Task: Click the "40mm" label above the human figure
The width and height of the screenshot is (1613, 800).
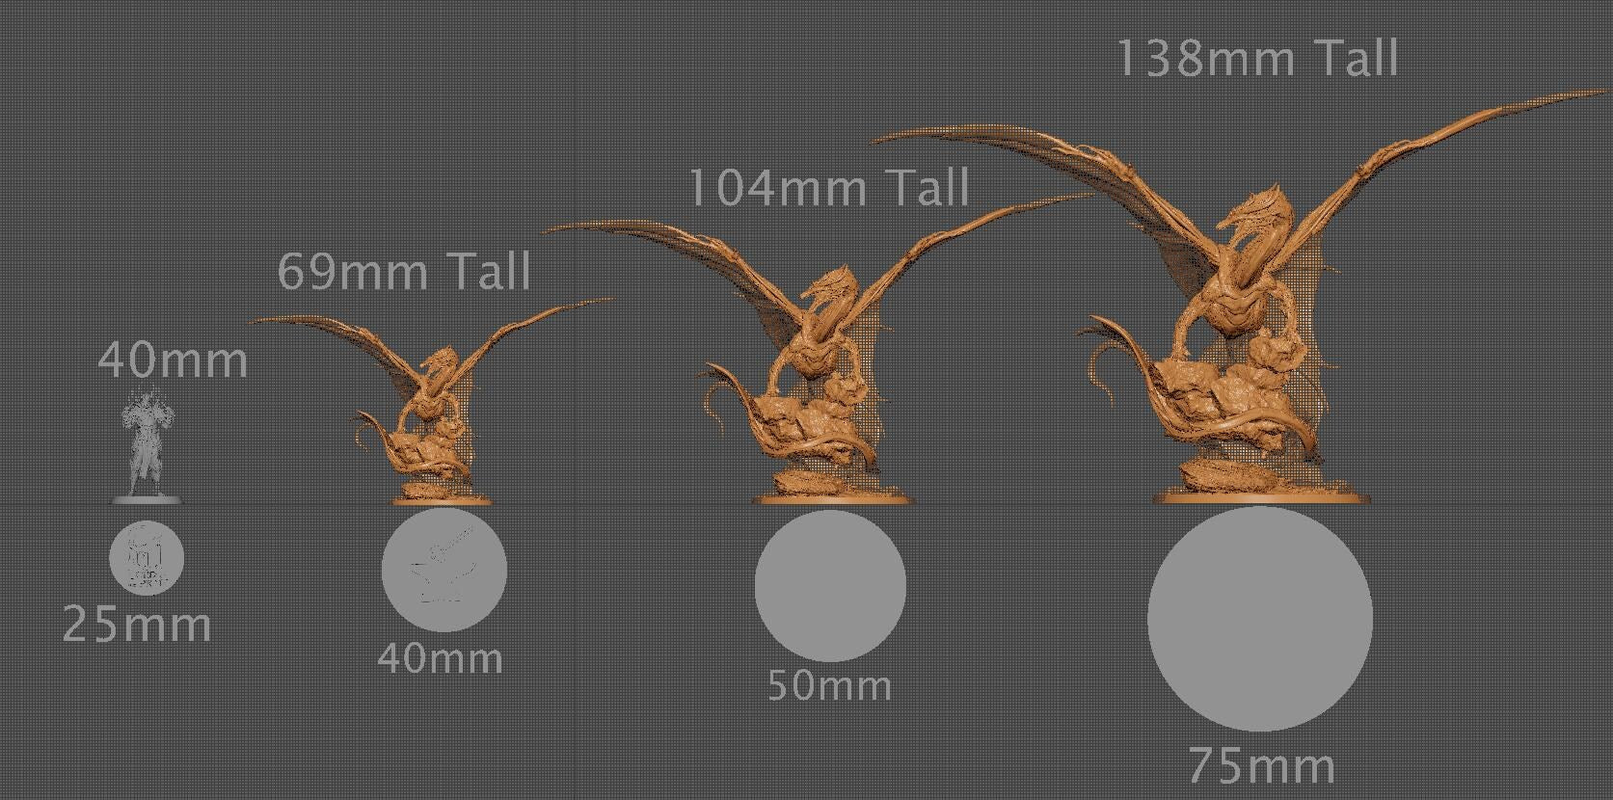Action: pos(173,360)
